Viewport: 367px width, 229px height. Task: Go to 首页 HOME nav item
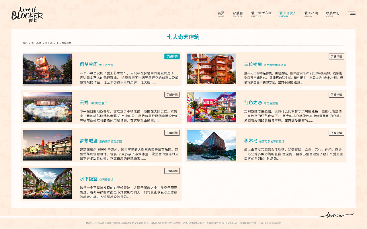(221, 14)
